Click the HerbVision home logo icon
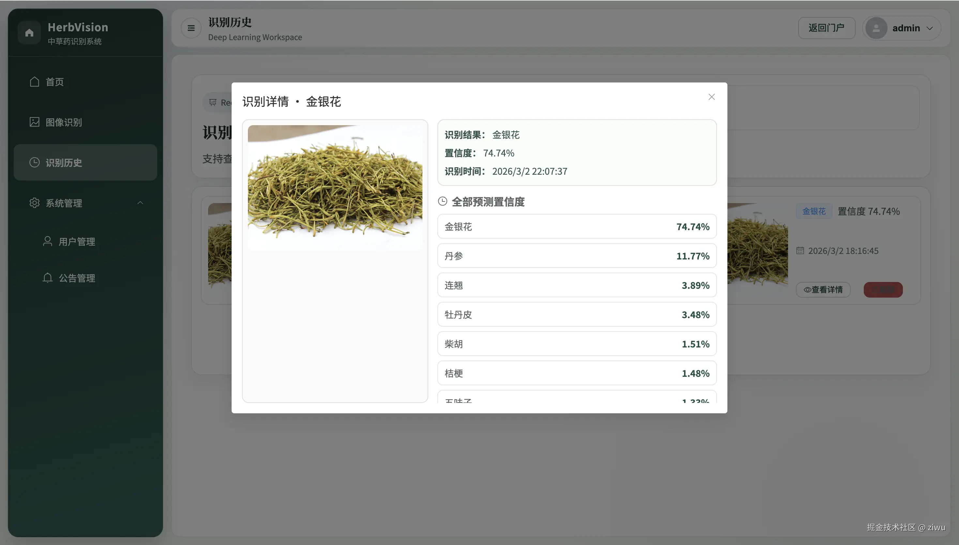The image size is (959, 545). (29, 32)
